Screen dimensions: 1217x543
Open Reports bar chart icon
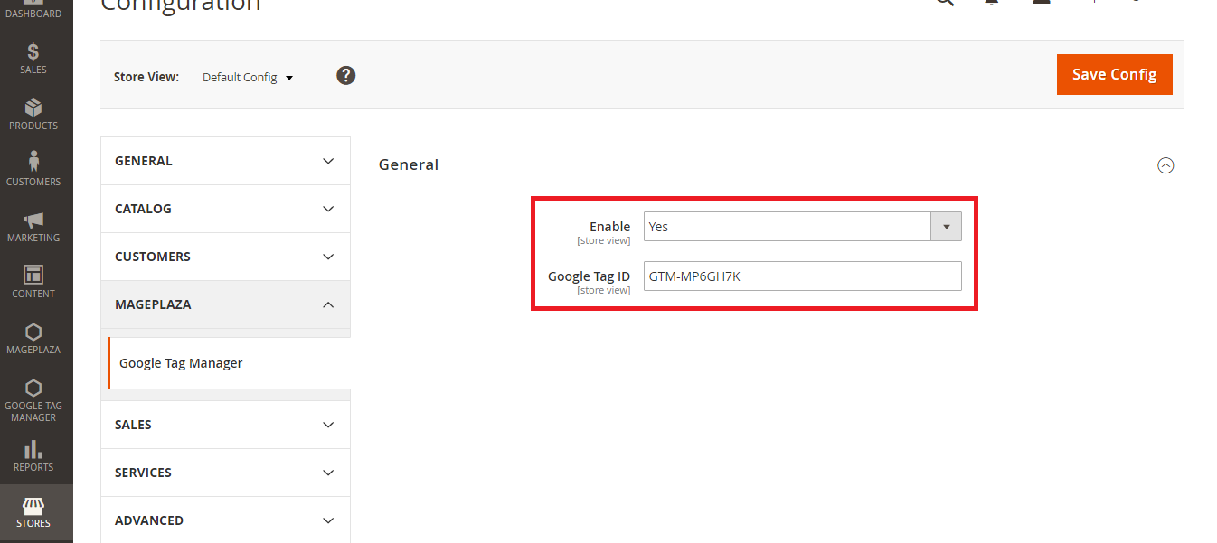(x=33, y=449)
